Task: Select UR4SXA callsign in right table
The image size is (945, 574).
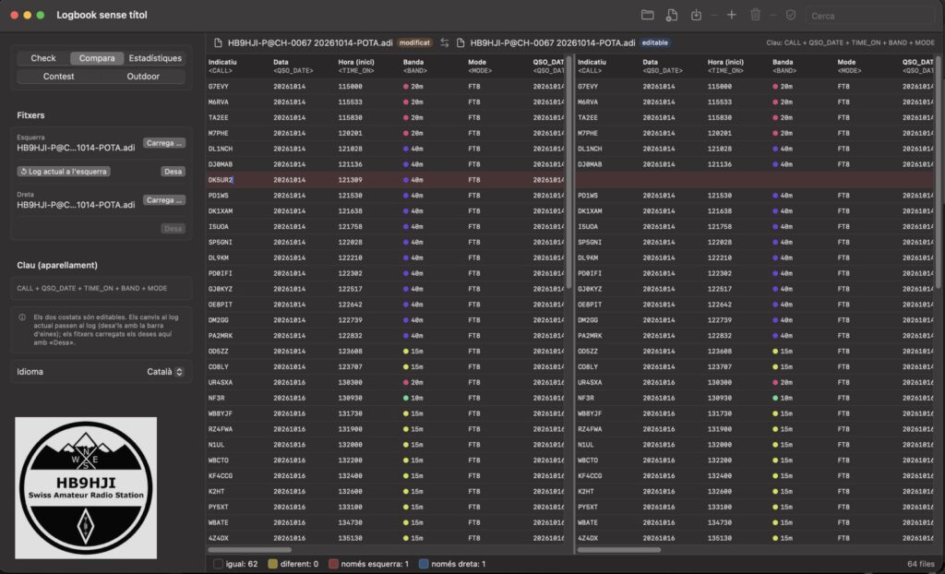Action: [x=591, y=382]
